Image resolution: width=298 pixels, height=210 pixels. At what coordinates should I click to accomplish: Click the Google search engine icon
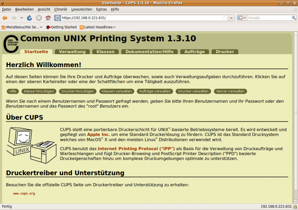(x=240, y=18)
